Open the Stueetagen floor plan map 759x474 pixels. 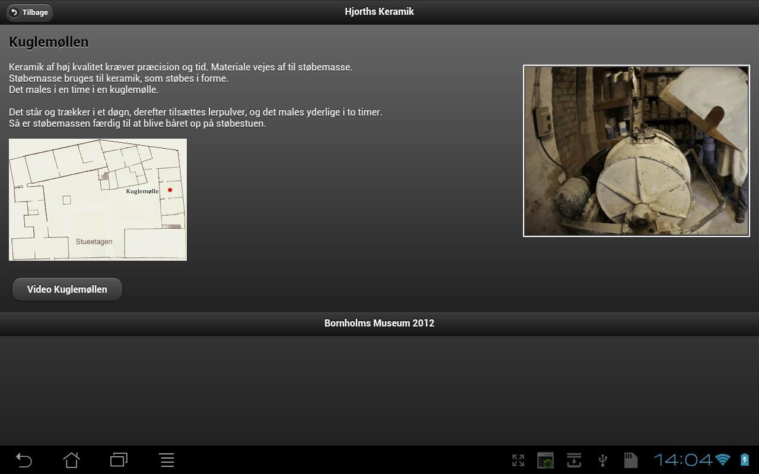(x=98, y=200)
